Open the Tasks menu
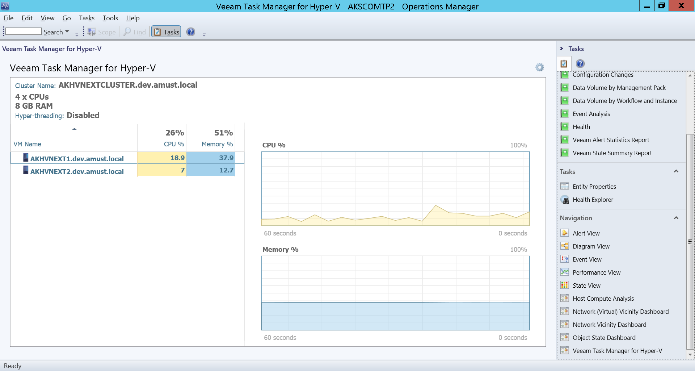 click(87, 18)
